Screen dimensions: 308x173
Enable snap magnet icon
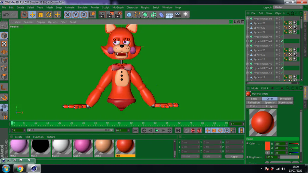(4, 97)
